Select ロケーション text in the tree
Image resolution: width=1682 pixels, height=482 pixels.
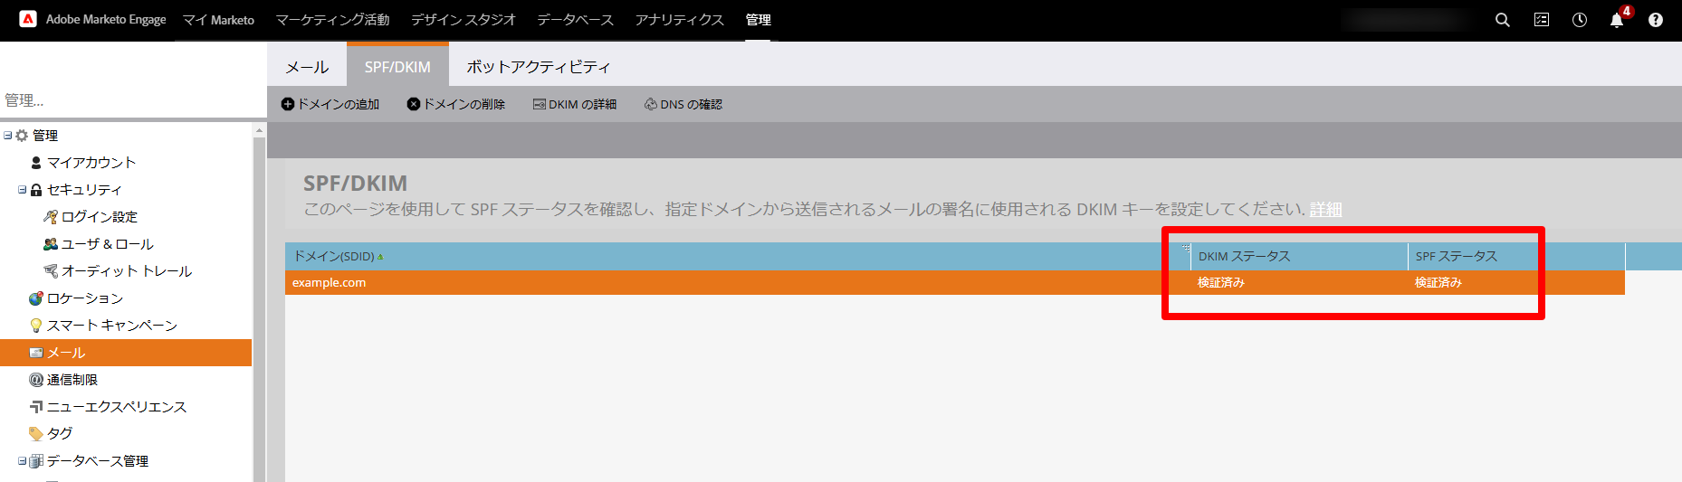(85, 298)
